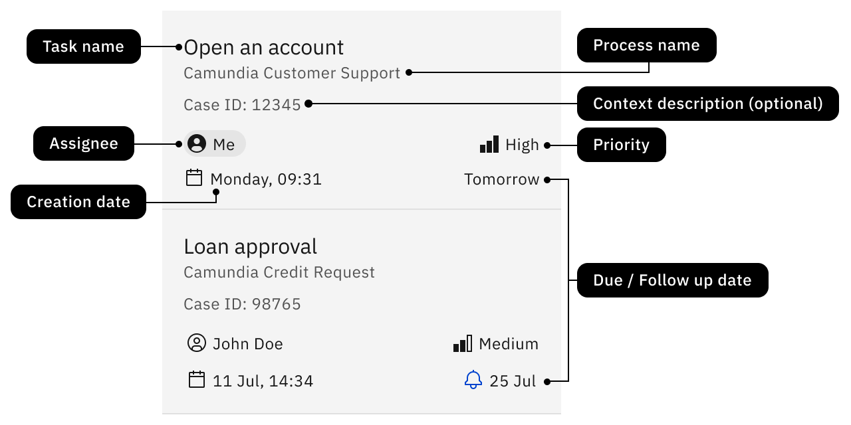Screen dimensions: 851x425
Task: Select the Camundia Credit Request process name
Action: point(279,272)
